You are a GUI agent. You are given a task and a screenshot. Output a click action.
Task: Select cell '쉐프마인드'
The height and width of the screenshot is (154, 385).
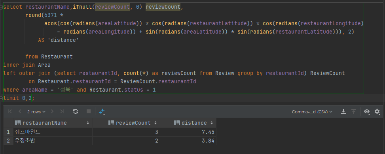(x=53, y=132)
